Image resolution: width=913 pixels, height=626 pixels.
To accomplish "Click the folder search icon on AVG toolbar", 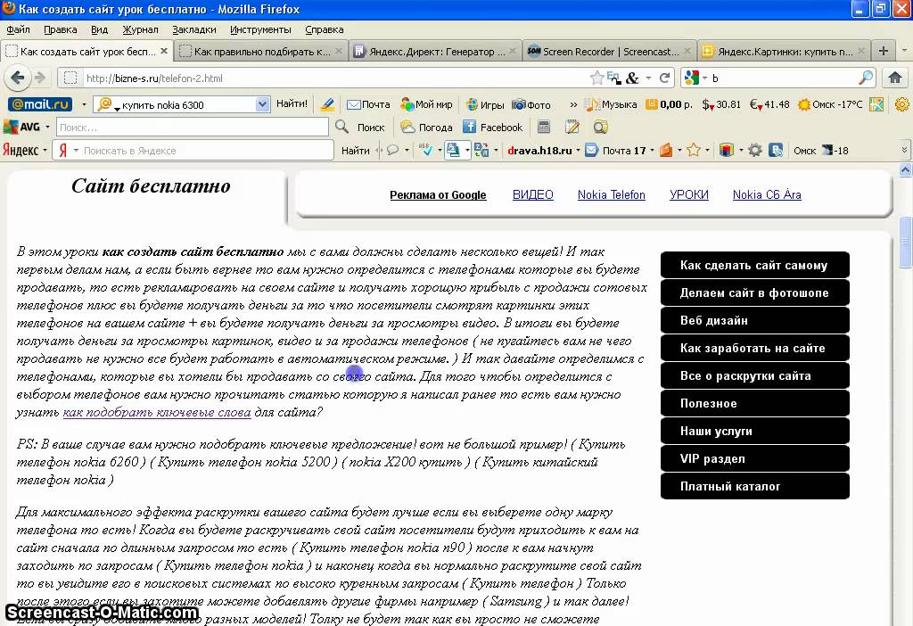I will [x=600, y=127].
